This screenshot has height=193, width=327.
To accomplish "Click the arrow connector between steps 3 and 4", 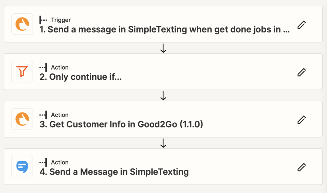I will [163, 143].
